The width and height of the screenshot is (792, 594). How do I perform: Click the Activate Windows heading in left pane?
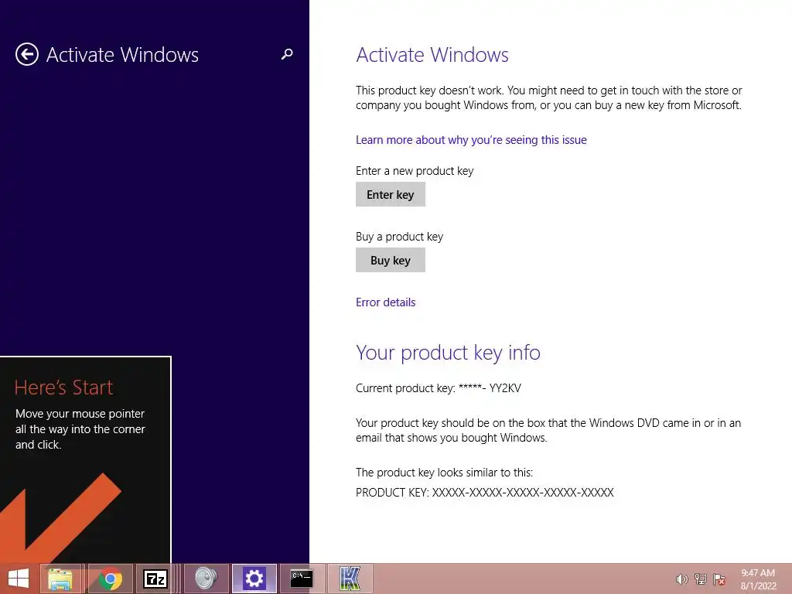pos(122,55)
